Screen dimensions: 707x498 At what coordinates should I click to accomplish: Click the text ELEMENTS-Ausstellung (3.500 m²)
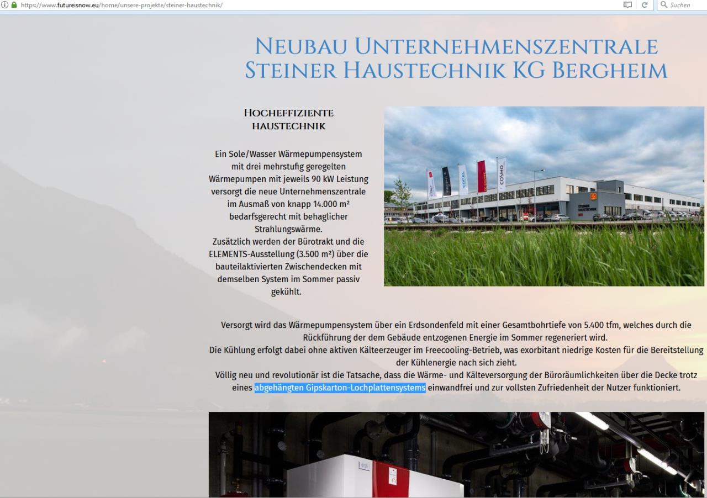(x=271, y=254)
